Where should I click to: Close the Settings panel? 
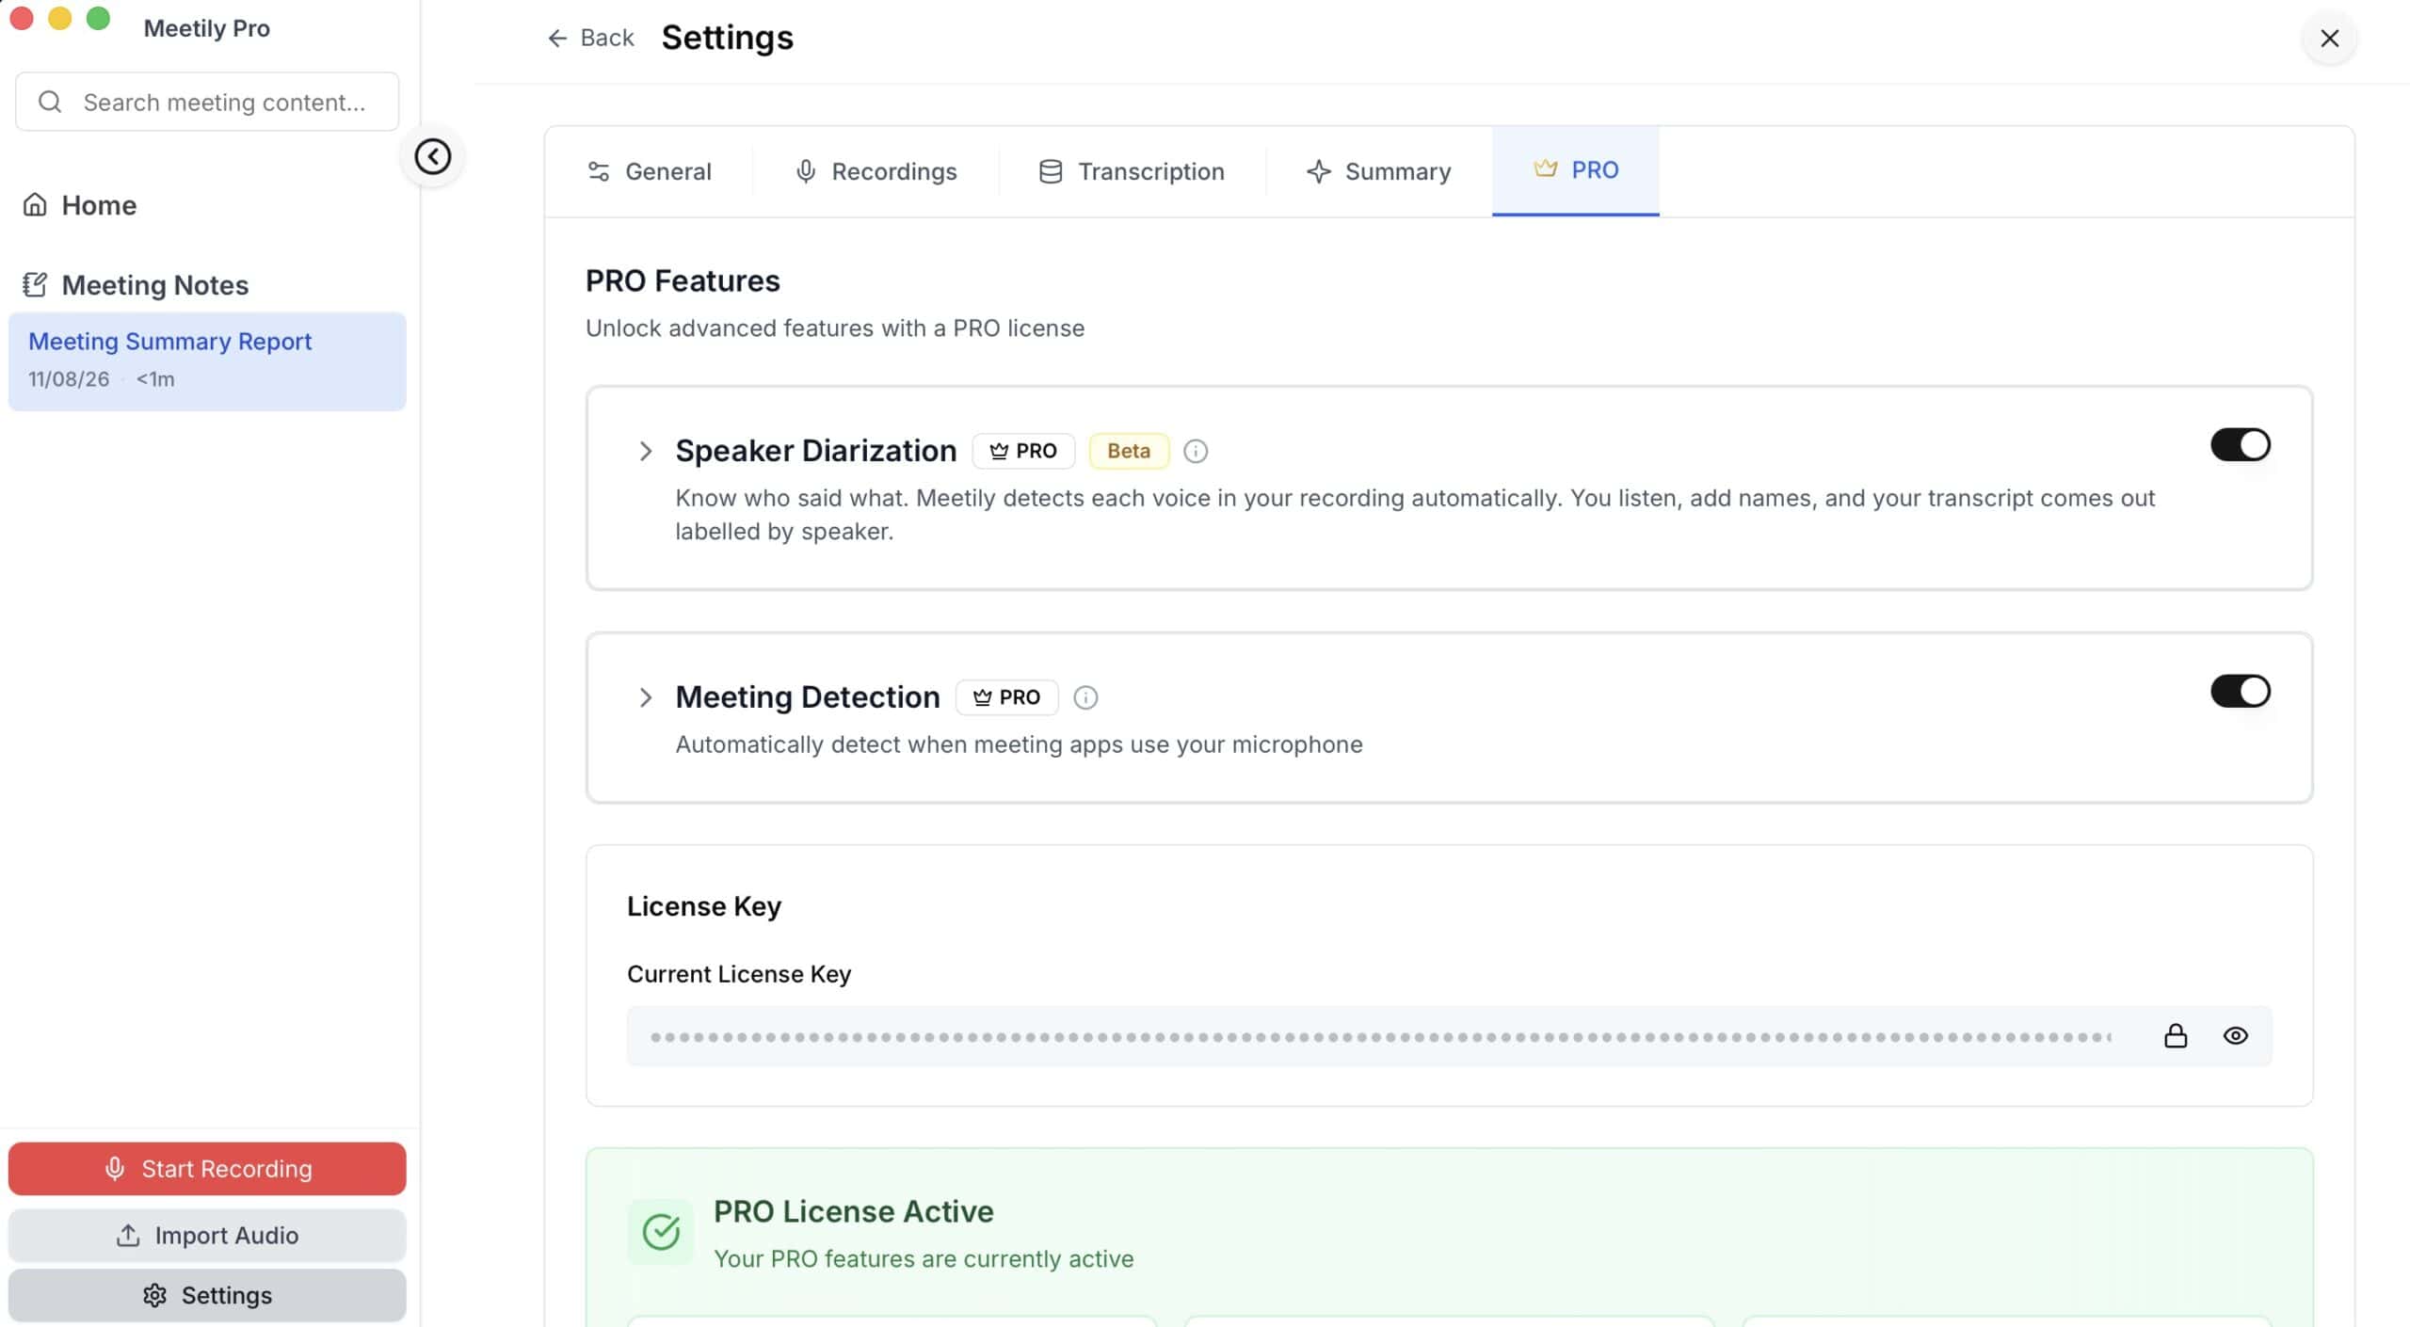click(2330, 38)
